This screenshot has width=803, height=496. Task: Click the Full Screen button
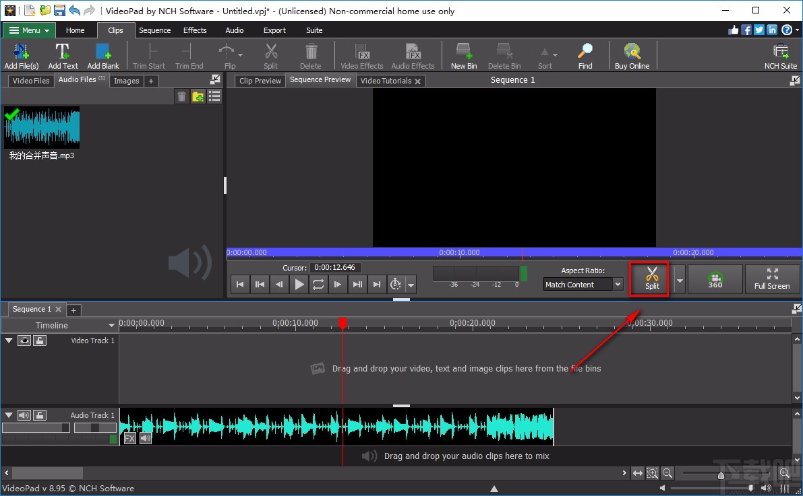(x=773, y=279)
